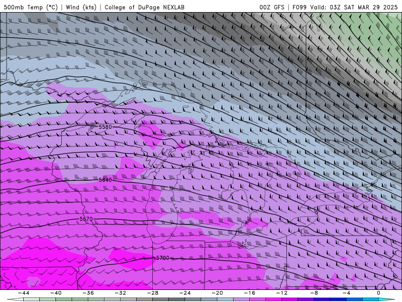Click the -8 colorbar scale label
402x302 pixels.
click(x=315, y=293)
